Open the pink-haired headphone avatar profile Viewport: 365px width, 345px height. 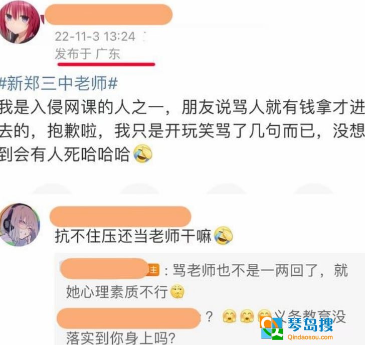coord(20,225)
